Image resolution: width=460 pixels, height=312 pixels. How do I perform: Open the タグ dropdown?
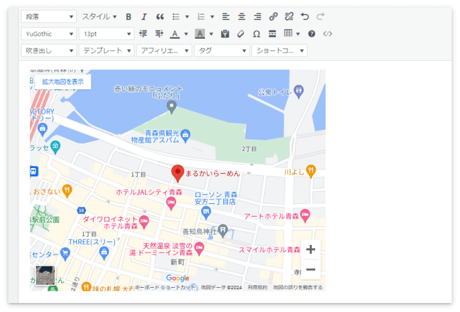coord(222,51)
